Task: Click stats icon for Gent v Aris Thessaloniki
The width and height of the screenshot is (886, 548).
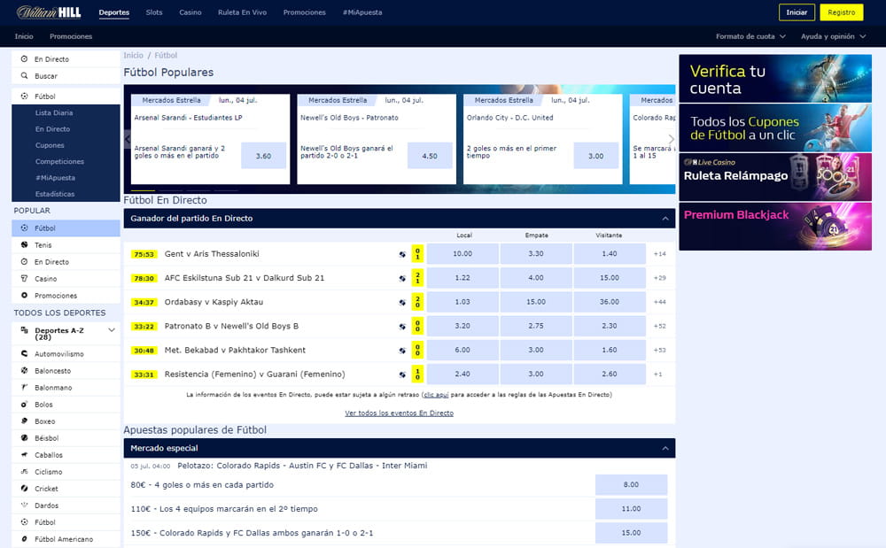Action: click(x=402, y=255)
